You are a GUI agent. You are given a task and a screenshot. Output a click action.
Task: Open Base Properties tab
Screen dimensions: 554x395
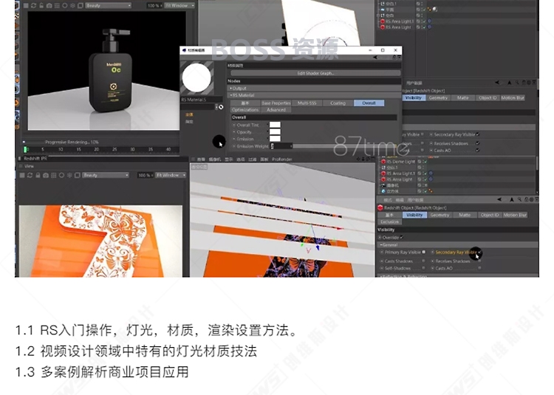pyautogui.click(x=276, y=103)
